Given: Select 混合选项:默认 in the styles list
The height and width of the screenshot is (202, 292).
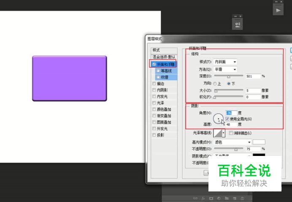Looking at the screenshot, I should (164, 57).
